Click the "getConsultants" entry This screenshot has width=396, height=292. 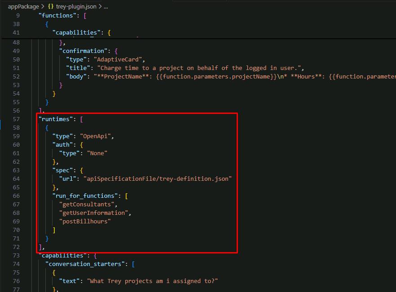(87, 205)
